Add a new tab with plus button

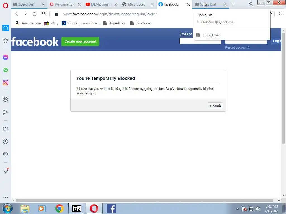point(233,4)
